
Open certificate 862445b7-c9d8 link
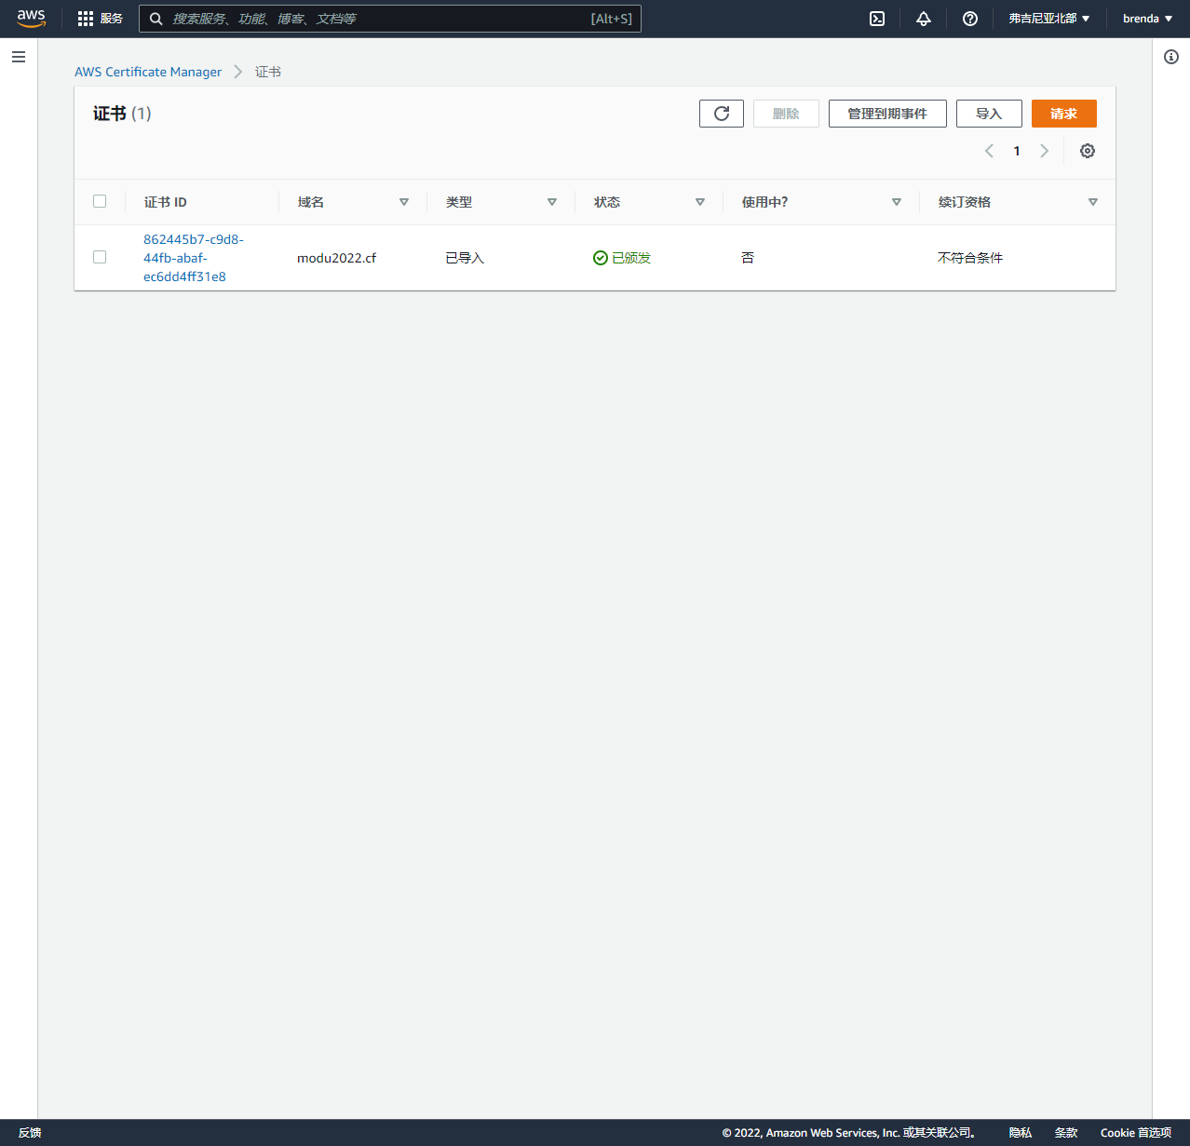[194, 258]
